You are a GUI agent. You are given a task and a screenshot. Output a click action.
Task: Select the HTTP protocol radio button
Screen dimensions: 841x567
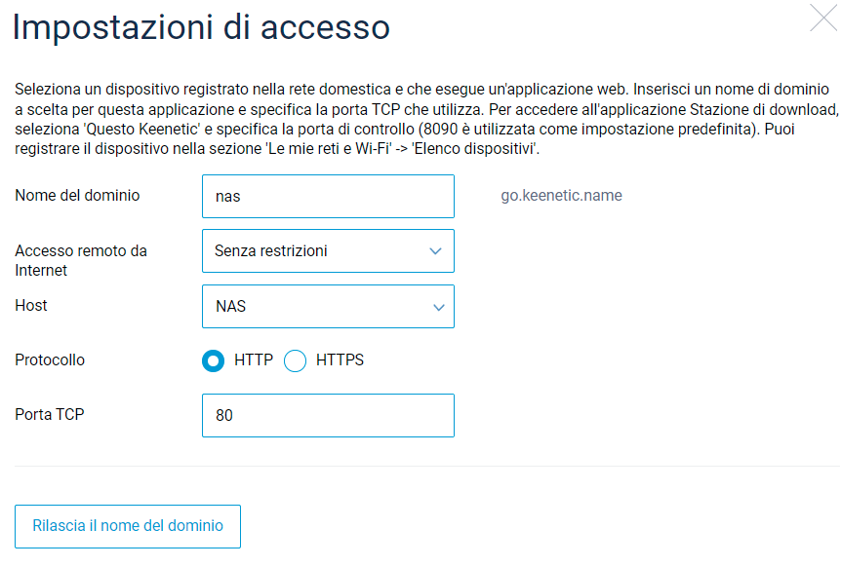[213, 360]
